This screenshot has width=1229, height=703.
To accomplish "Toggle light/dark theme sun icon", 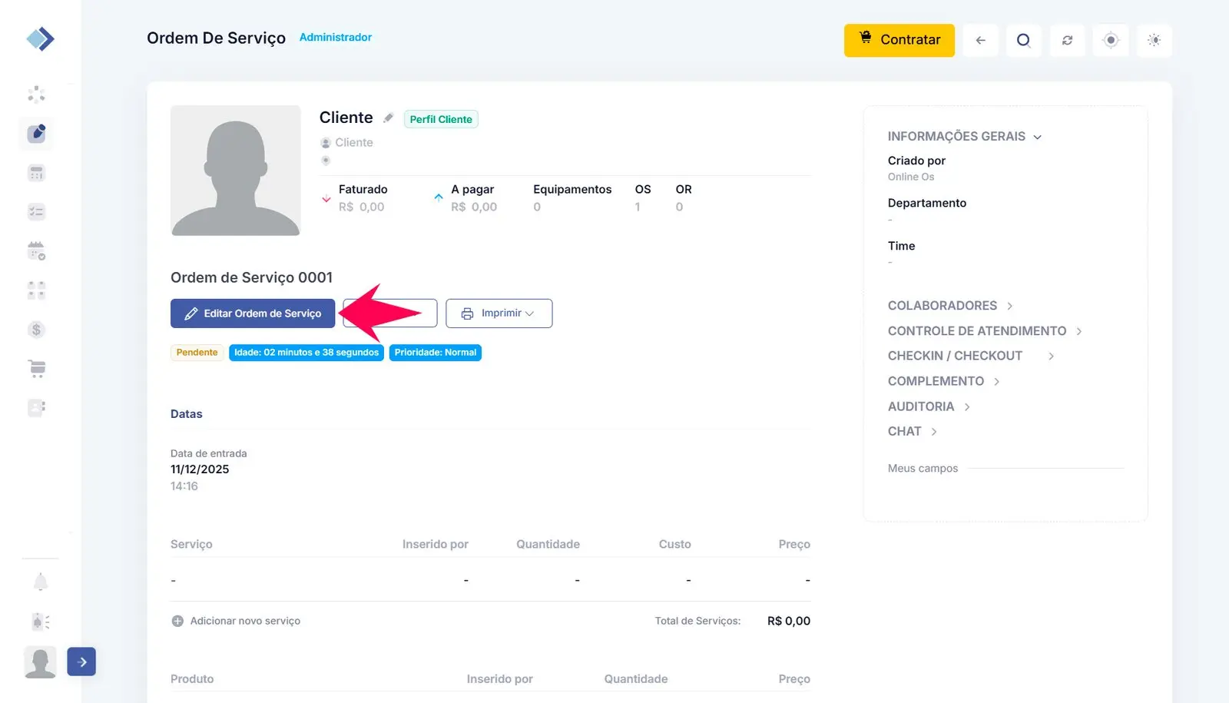I will 1154,40.
